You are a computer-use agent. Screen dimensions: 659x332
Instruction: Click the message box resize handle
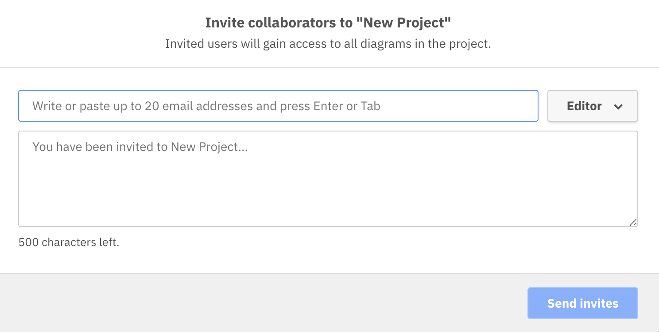tap(633, 223)
